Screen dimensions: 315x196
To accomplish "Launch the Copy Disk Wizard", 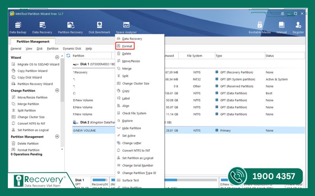I will 27,77.
